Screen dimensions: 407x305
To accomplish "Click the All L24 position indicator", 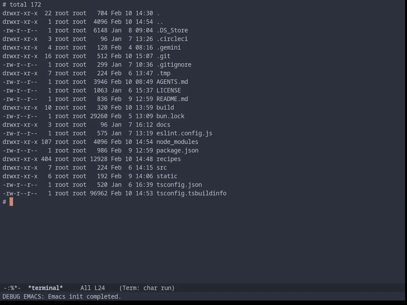I will [x=93, y=288].
